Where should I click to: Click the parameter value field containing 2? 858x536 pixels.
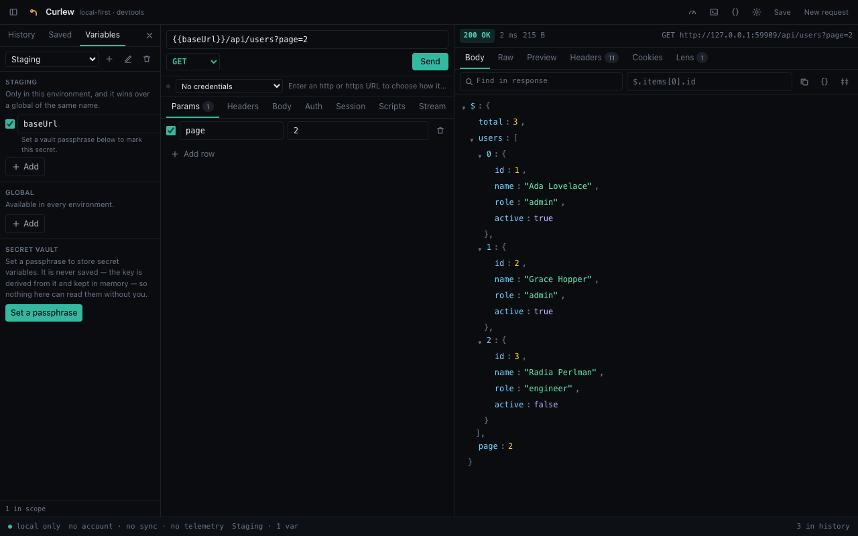coord(358,131)
